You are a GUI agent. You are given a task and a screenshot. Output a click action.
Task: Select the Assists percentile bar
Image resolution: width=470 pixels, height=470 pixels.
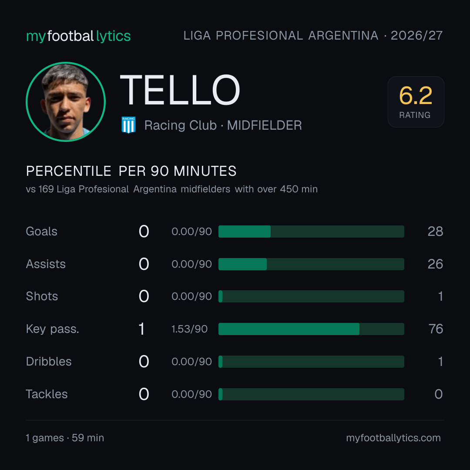311,264
